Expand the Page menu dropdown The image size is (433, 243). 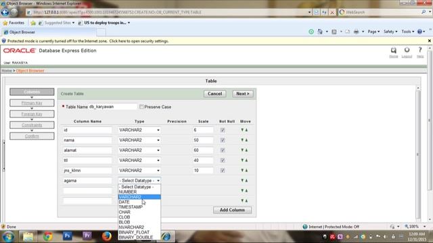[x=373, y=32]
